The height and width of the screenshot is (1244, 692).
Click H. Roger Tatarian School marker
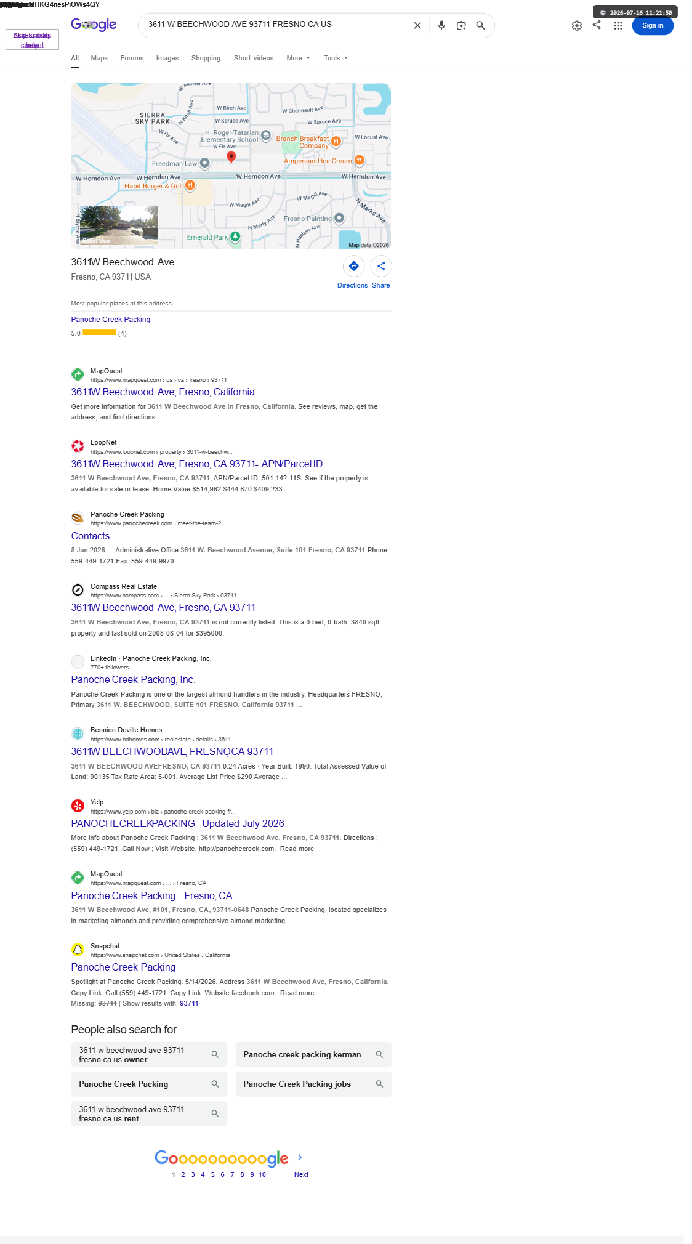coord(266,135)
